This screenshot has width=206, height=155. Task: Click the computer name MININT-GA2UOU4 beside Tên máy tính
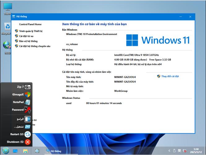pyautogui.click(x=125, y=77)
